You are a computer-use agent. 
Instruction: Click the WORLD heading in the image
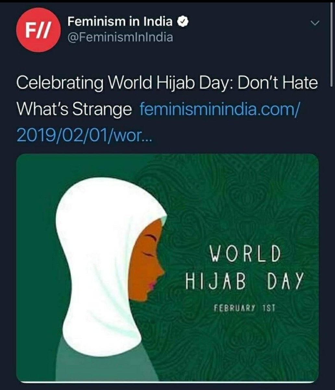pos(245,253)
